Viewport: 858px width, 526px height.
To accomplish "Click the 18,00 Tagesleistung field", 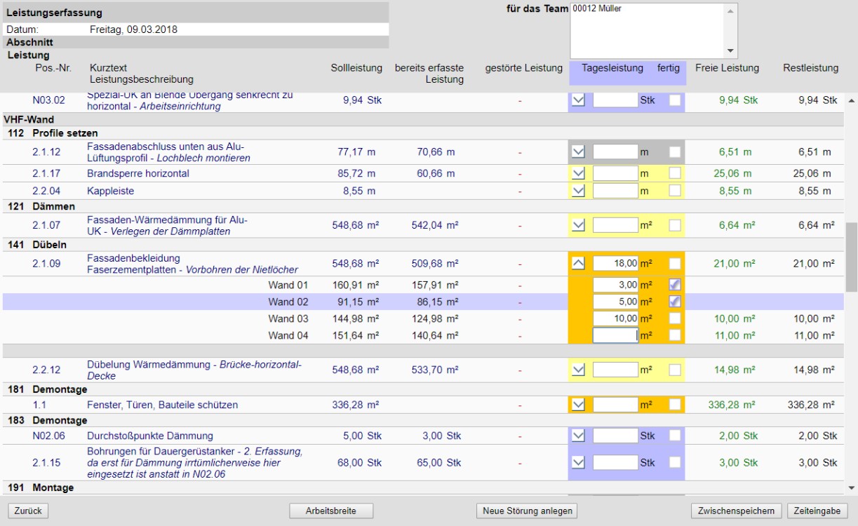I will click(x=615, y=264).
